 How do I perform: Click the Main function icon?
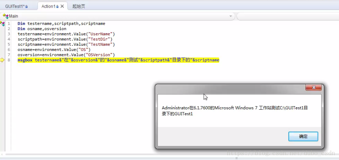point(5,16)
